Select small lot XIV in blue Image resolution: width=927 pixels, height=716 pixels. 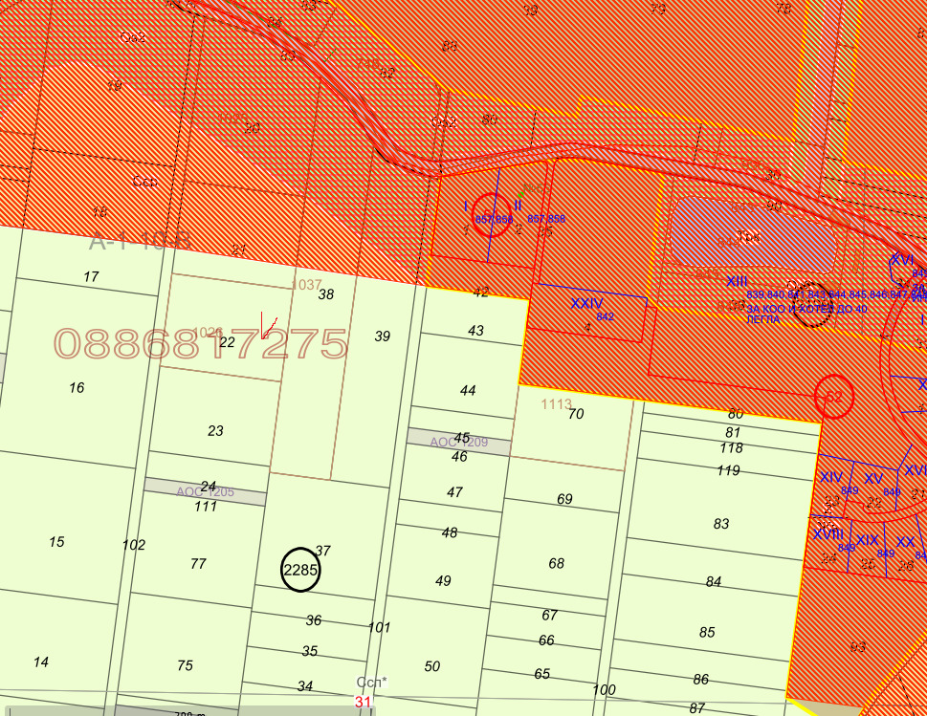coord(831,477)
